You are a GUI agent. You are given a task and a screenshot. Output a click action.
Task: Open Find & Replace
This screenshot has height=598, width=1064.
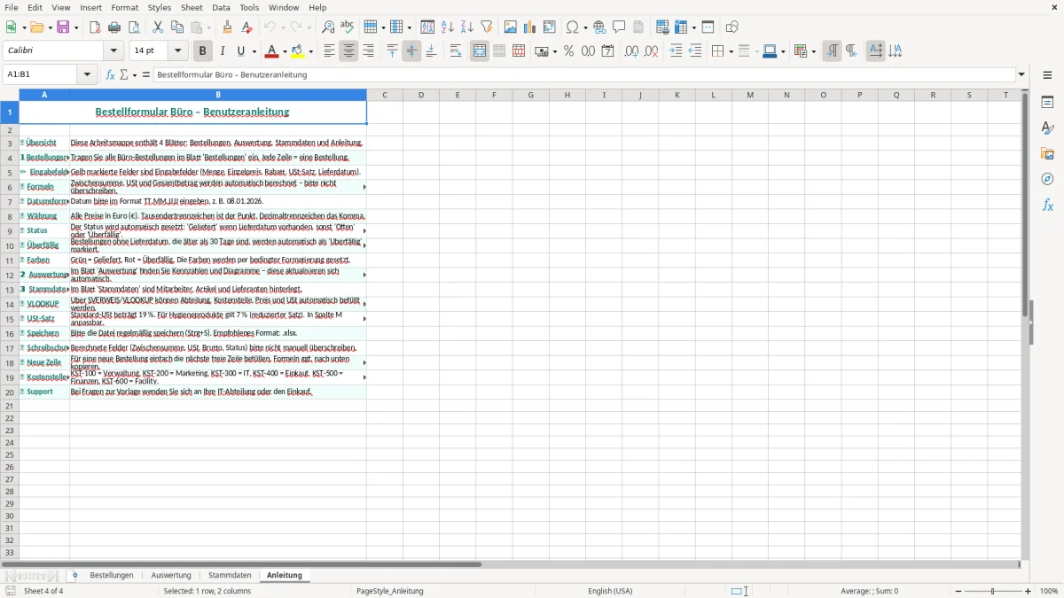coord(328,27)
